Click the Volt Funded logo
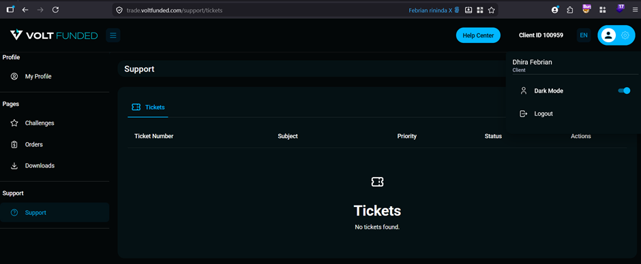 54,35
